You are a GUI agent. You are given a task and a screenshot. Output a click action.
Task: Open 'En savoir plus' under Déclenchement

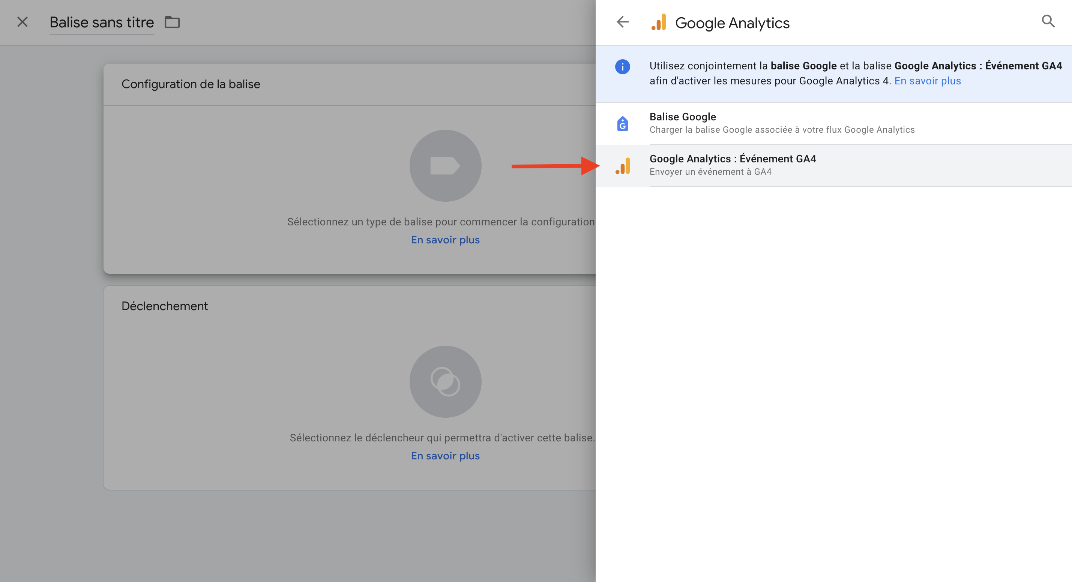(x=445, y=456)
